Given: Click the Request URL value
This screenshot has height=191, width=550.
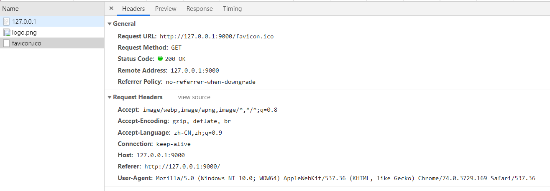Looking at the screenshot, I should point(217,36).
